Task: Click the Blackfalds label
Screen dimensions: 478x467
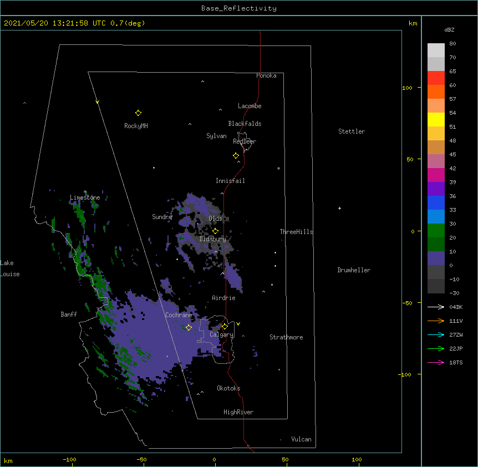Action: tap(245, 124)
